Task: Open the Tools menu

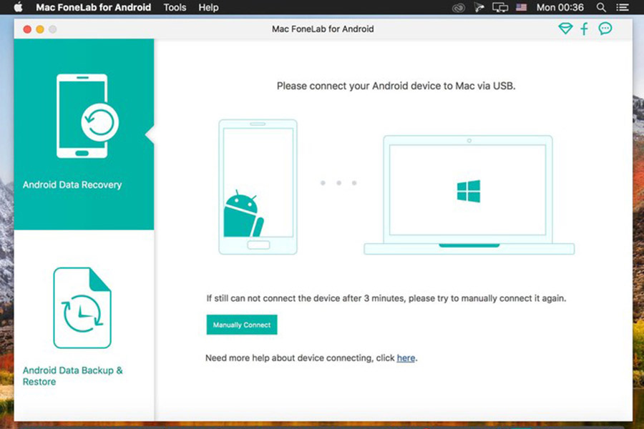Action: [x=175, y=7]
